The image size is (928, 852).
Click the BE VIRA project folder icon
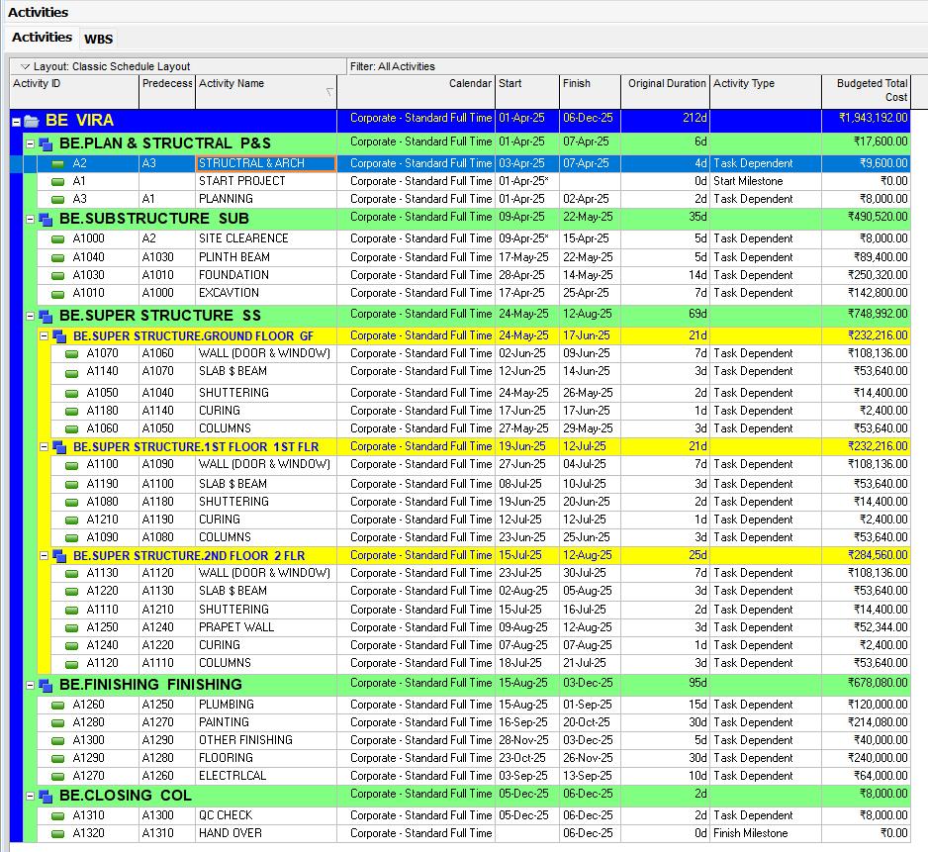pos(32,122)
